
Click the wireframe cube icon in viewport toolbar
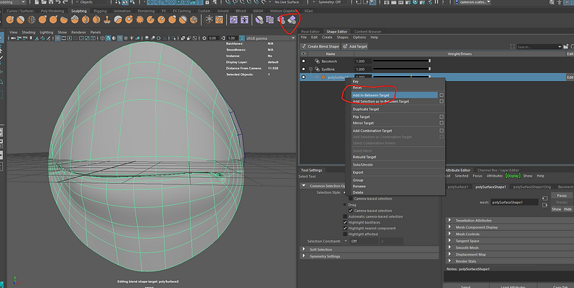point(102,38)
